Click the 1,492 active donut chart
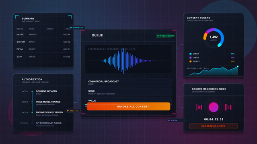This screenshot has height=144, width=257. [x=214, y=38]
